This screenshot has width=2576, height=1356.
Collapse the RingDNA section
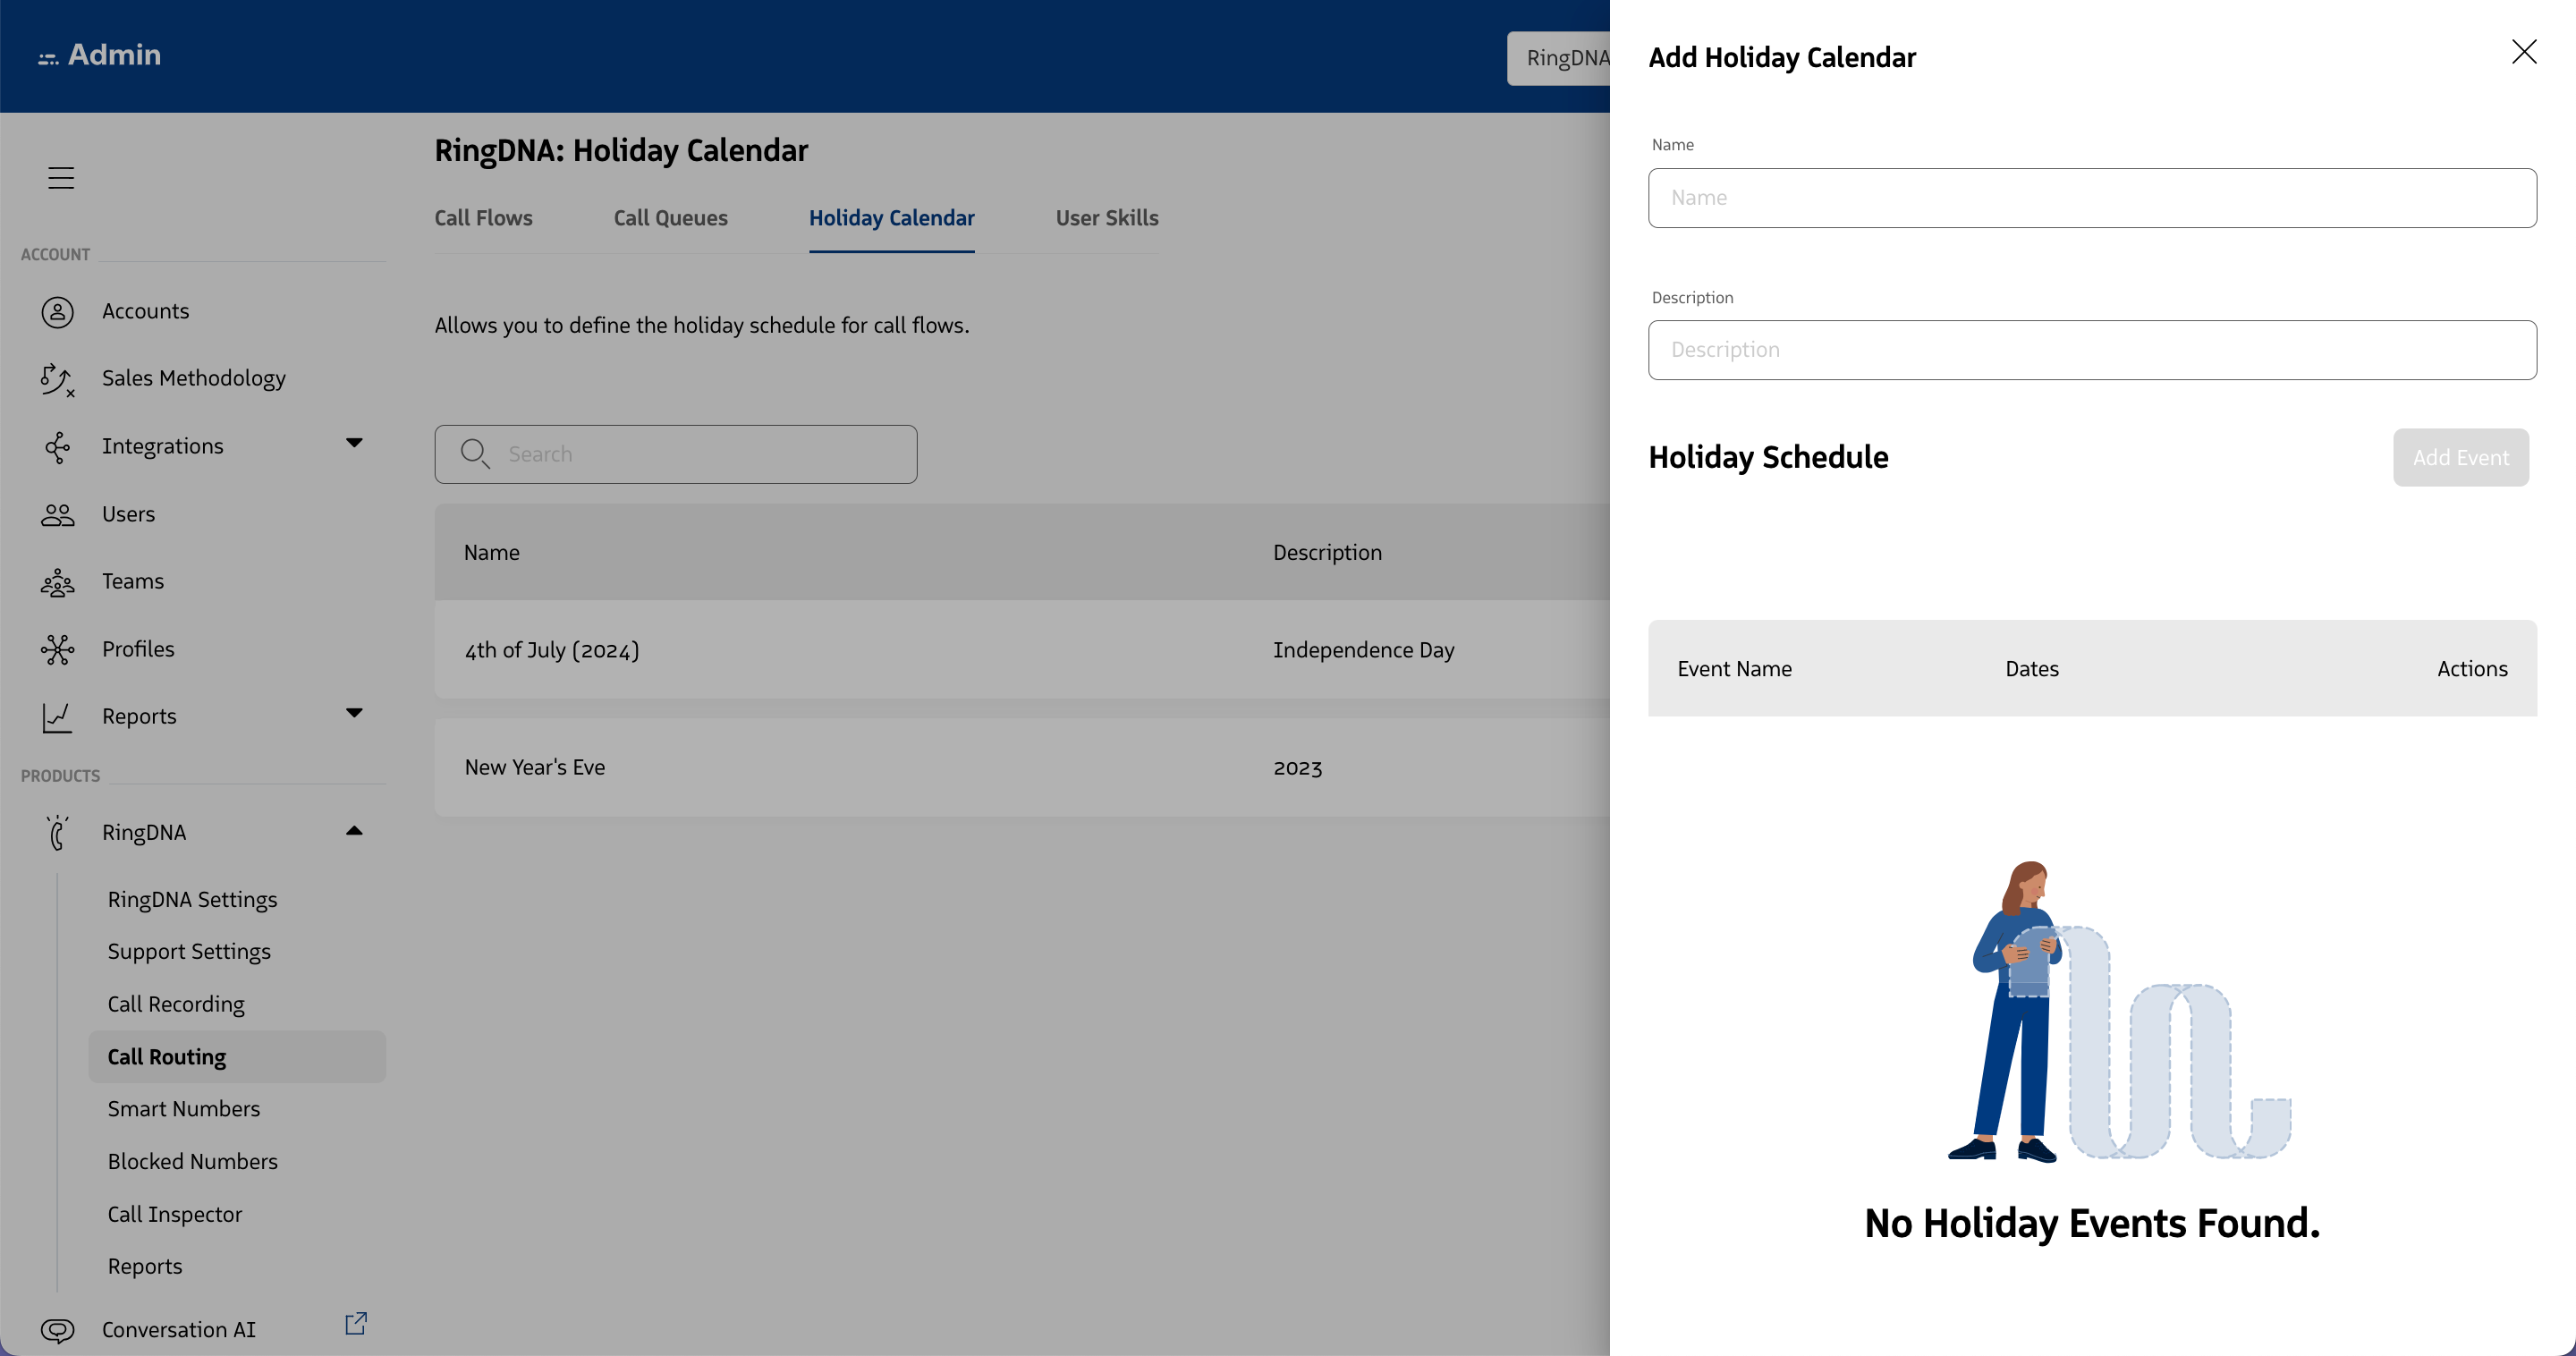click(353, 830)
